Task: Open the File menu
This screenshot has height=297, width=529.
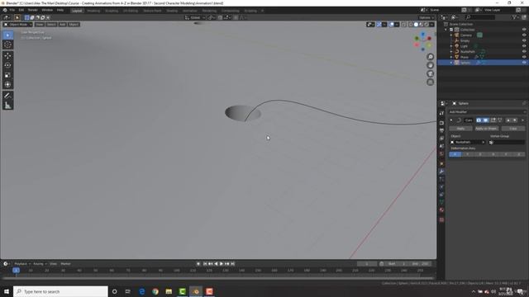Action: click(12, 10)
